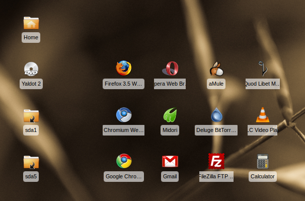Click the "Calculator" text label
Viewport: 305px width, 201px height.
pos(263,176)
